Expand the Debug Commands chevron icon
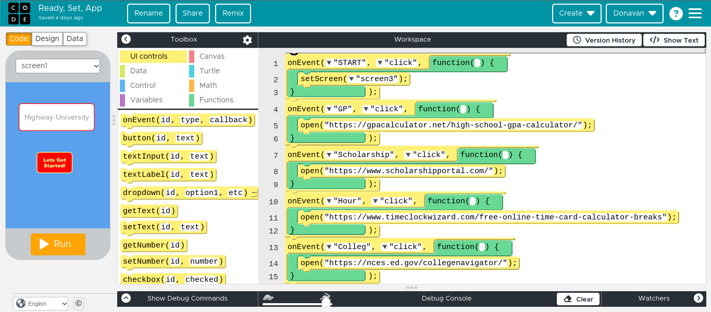 pos(126,298)
